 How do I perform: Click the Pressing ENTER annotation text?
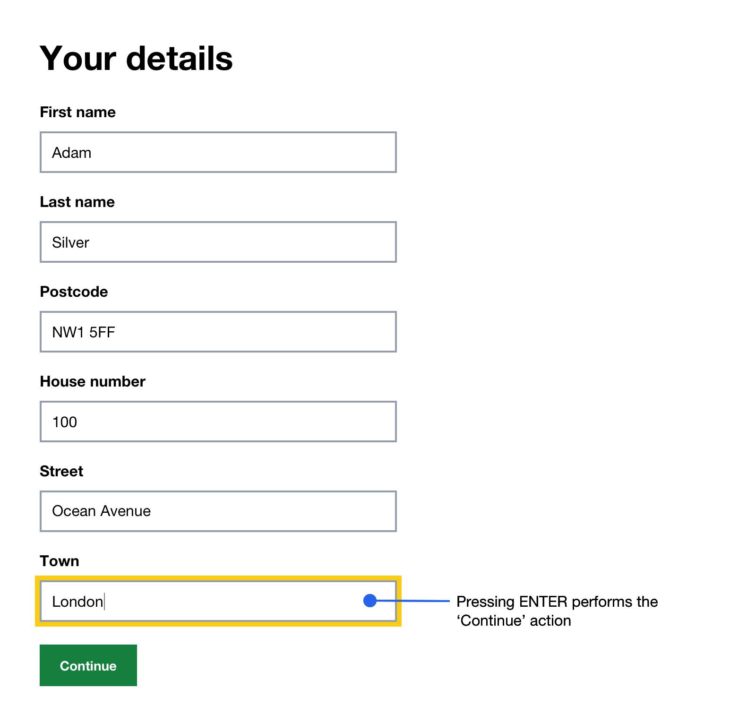point(557,611)
